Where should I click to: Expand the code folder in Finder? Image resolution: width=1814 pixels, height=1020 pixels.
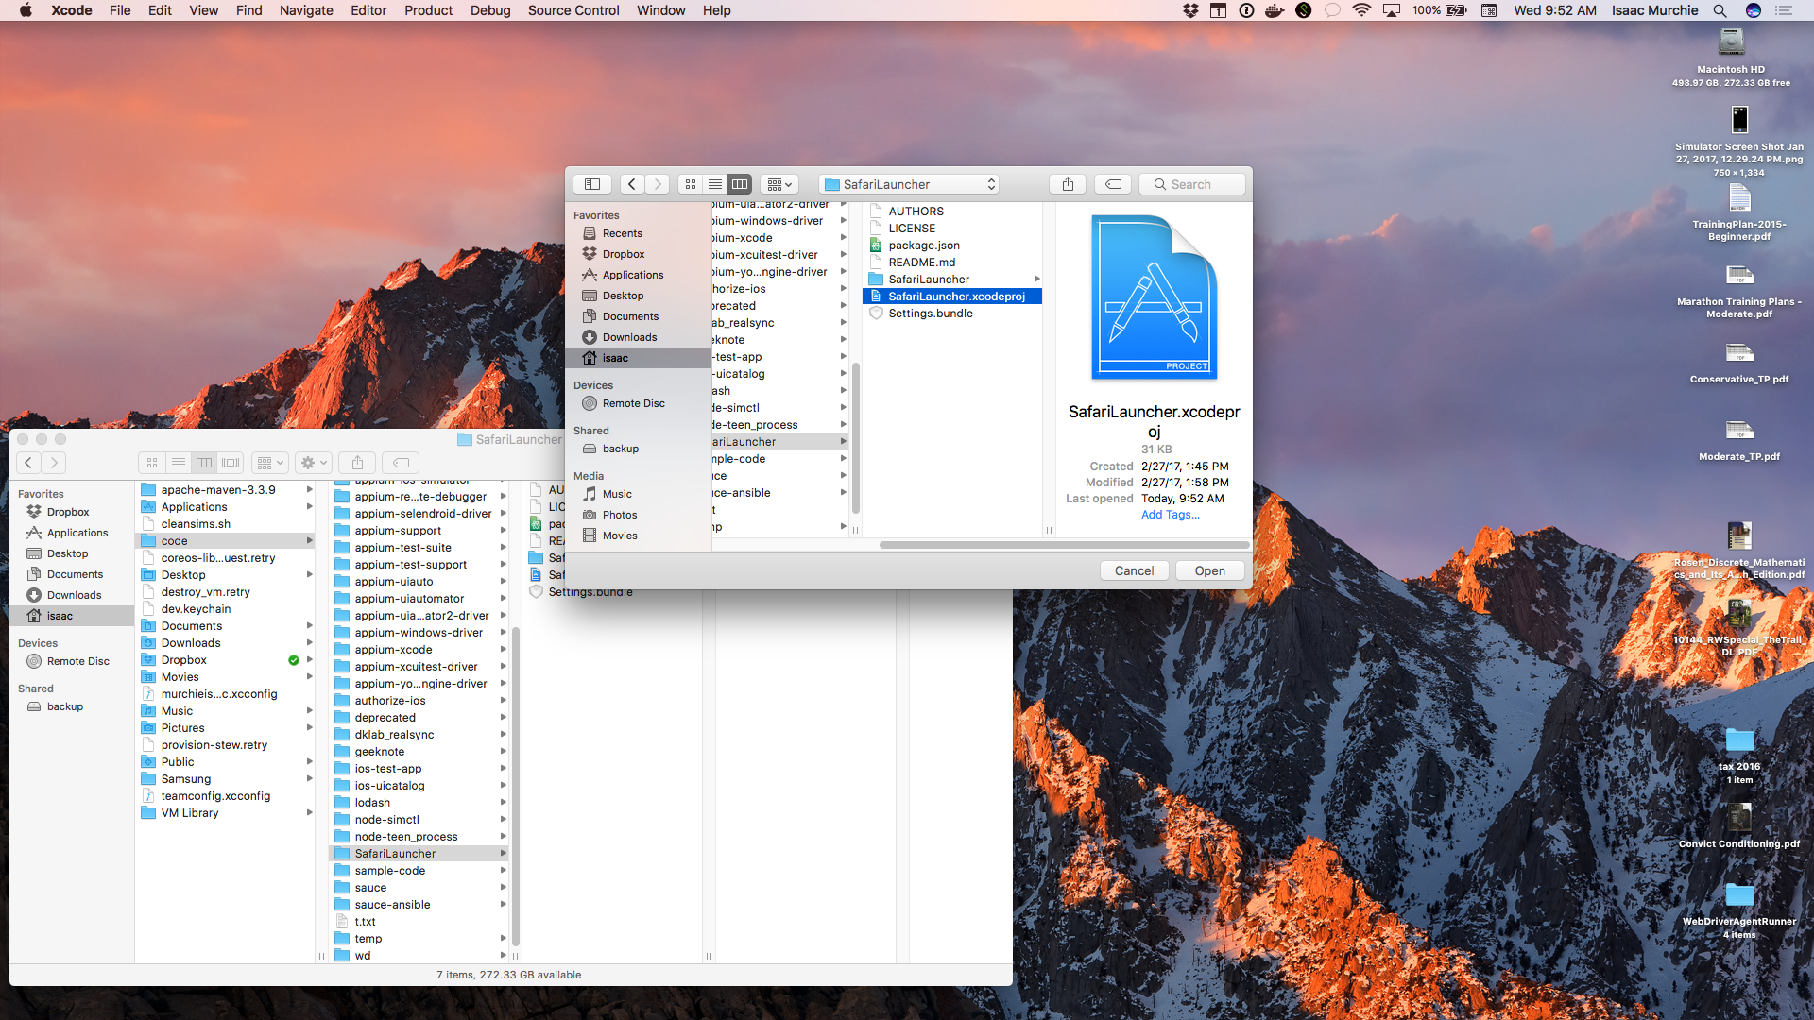(309, 541)
